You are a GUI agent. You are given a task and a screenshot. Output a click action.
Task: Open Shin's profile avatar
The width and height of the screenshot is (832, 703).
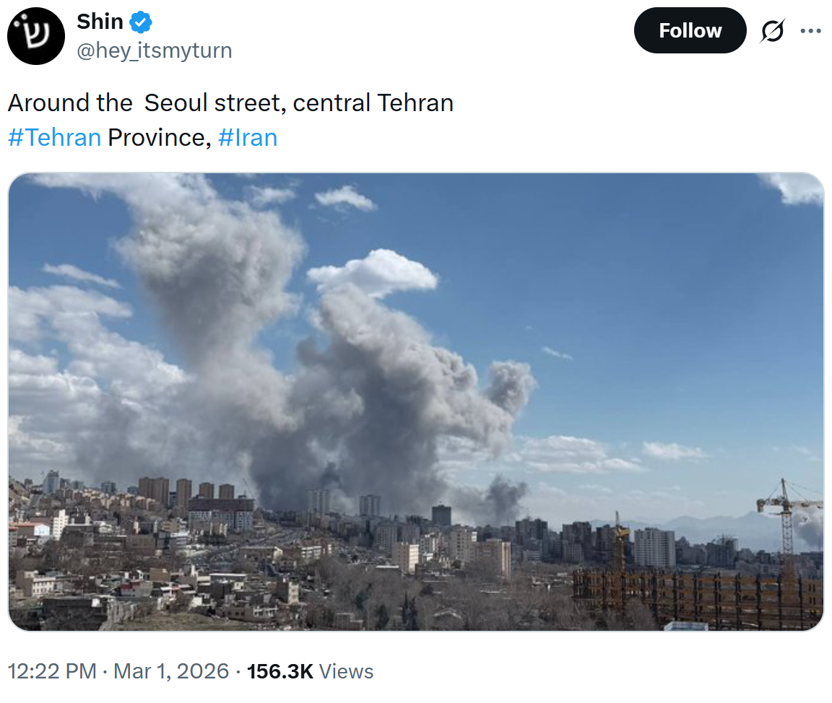[x=36, y=36]
